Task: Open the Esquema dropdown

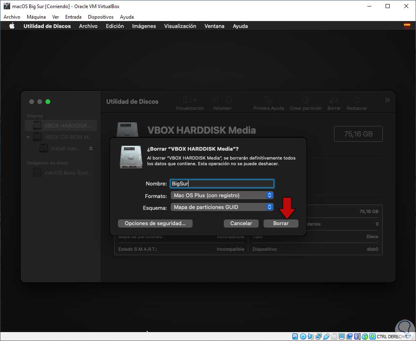Action: click(222, 207)
